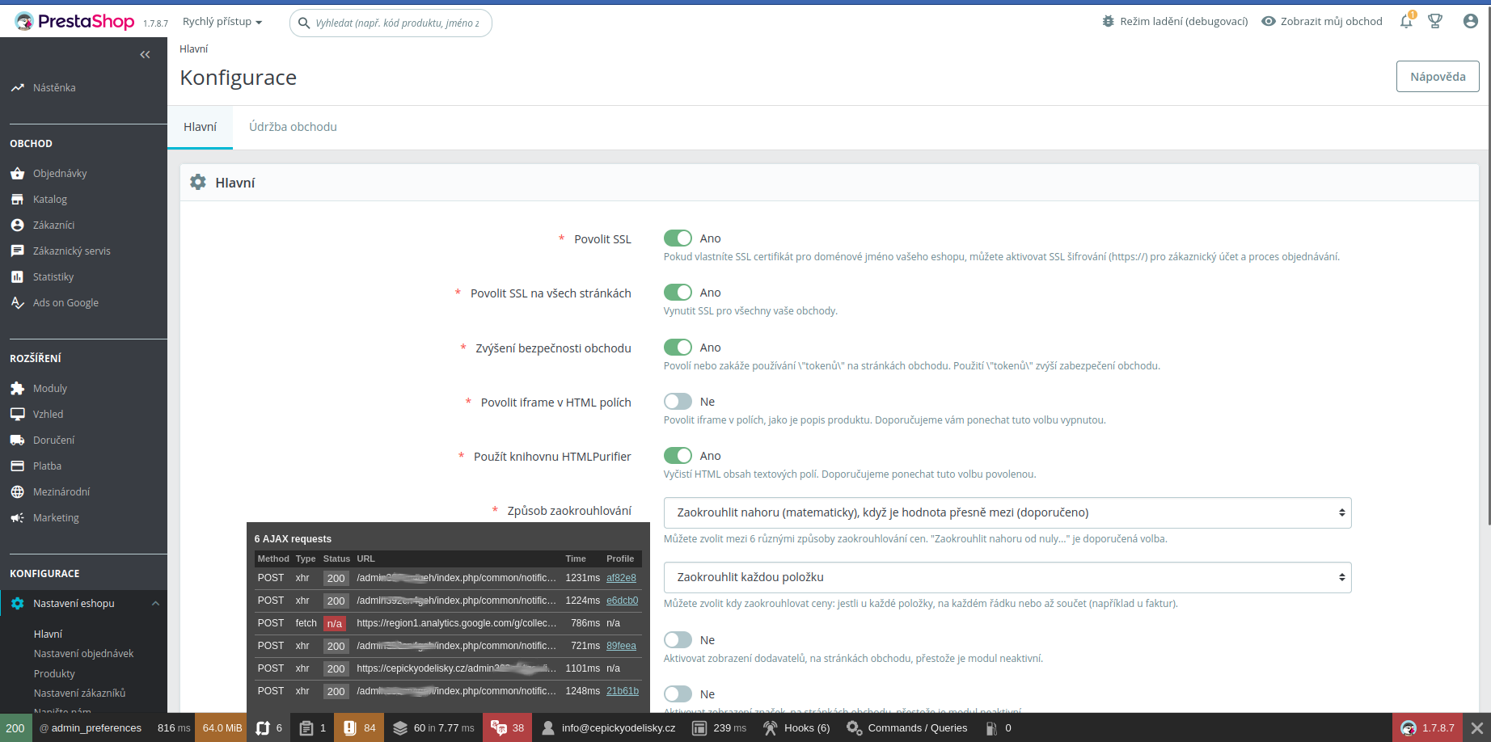The width and height of the screenshot is (1491, 742).
Task: Enable Povolit iframe v HTML polích toggle
Action: [x=678, y=402]
